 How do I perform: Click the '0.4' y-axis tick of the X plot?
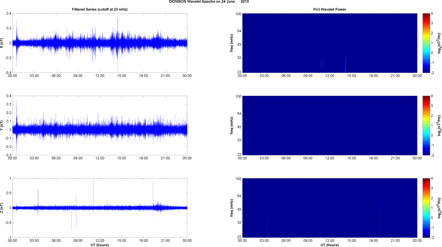[x=9, y=14]
